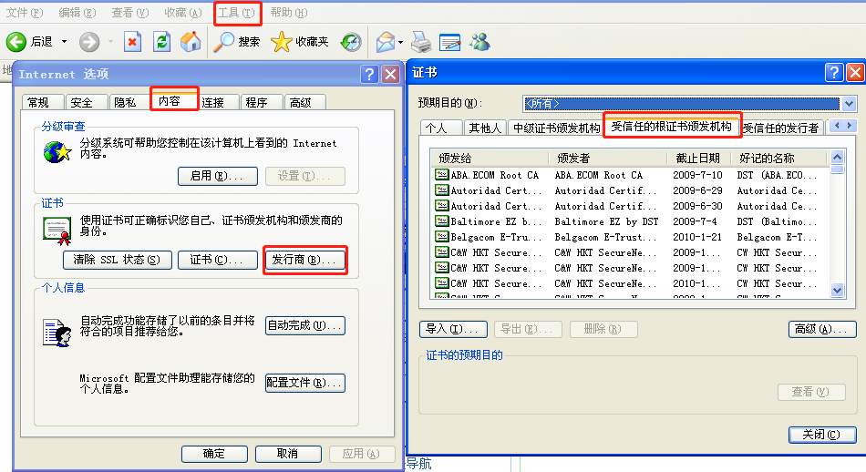Open the 文件(F) menu

(24, 13)
